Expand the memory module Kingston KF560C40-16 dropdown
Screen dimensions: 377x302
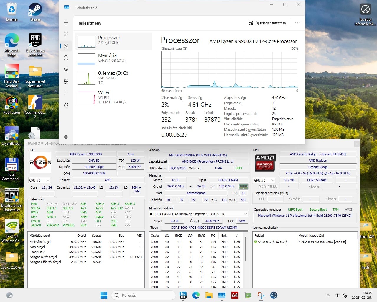tap(199, 214)
